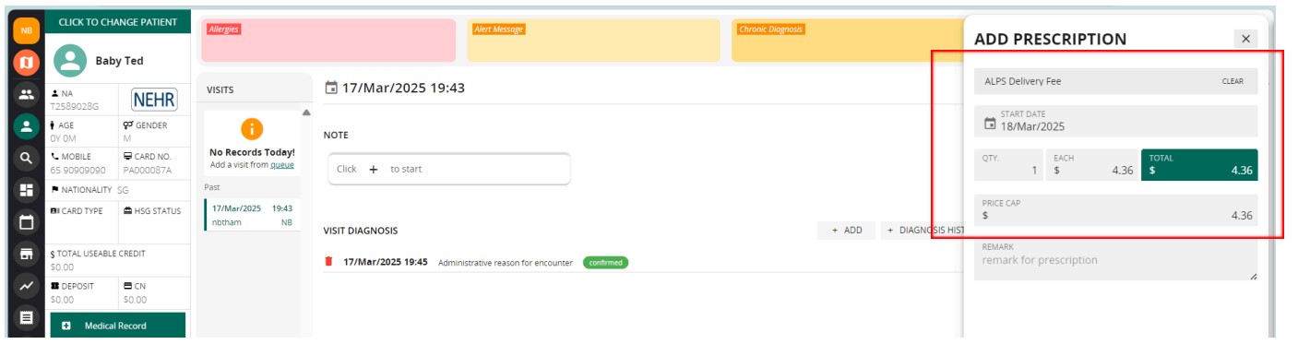The image size is (1298, 356).
Task: Click mobile number 65 90909090
Action: 78,171
